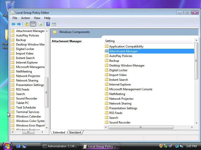Click NetMeeting folder icon in settings list
Viewport: 201px width, 150px height.
(106, 94)
